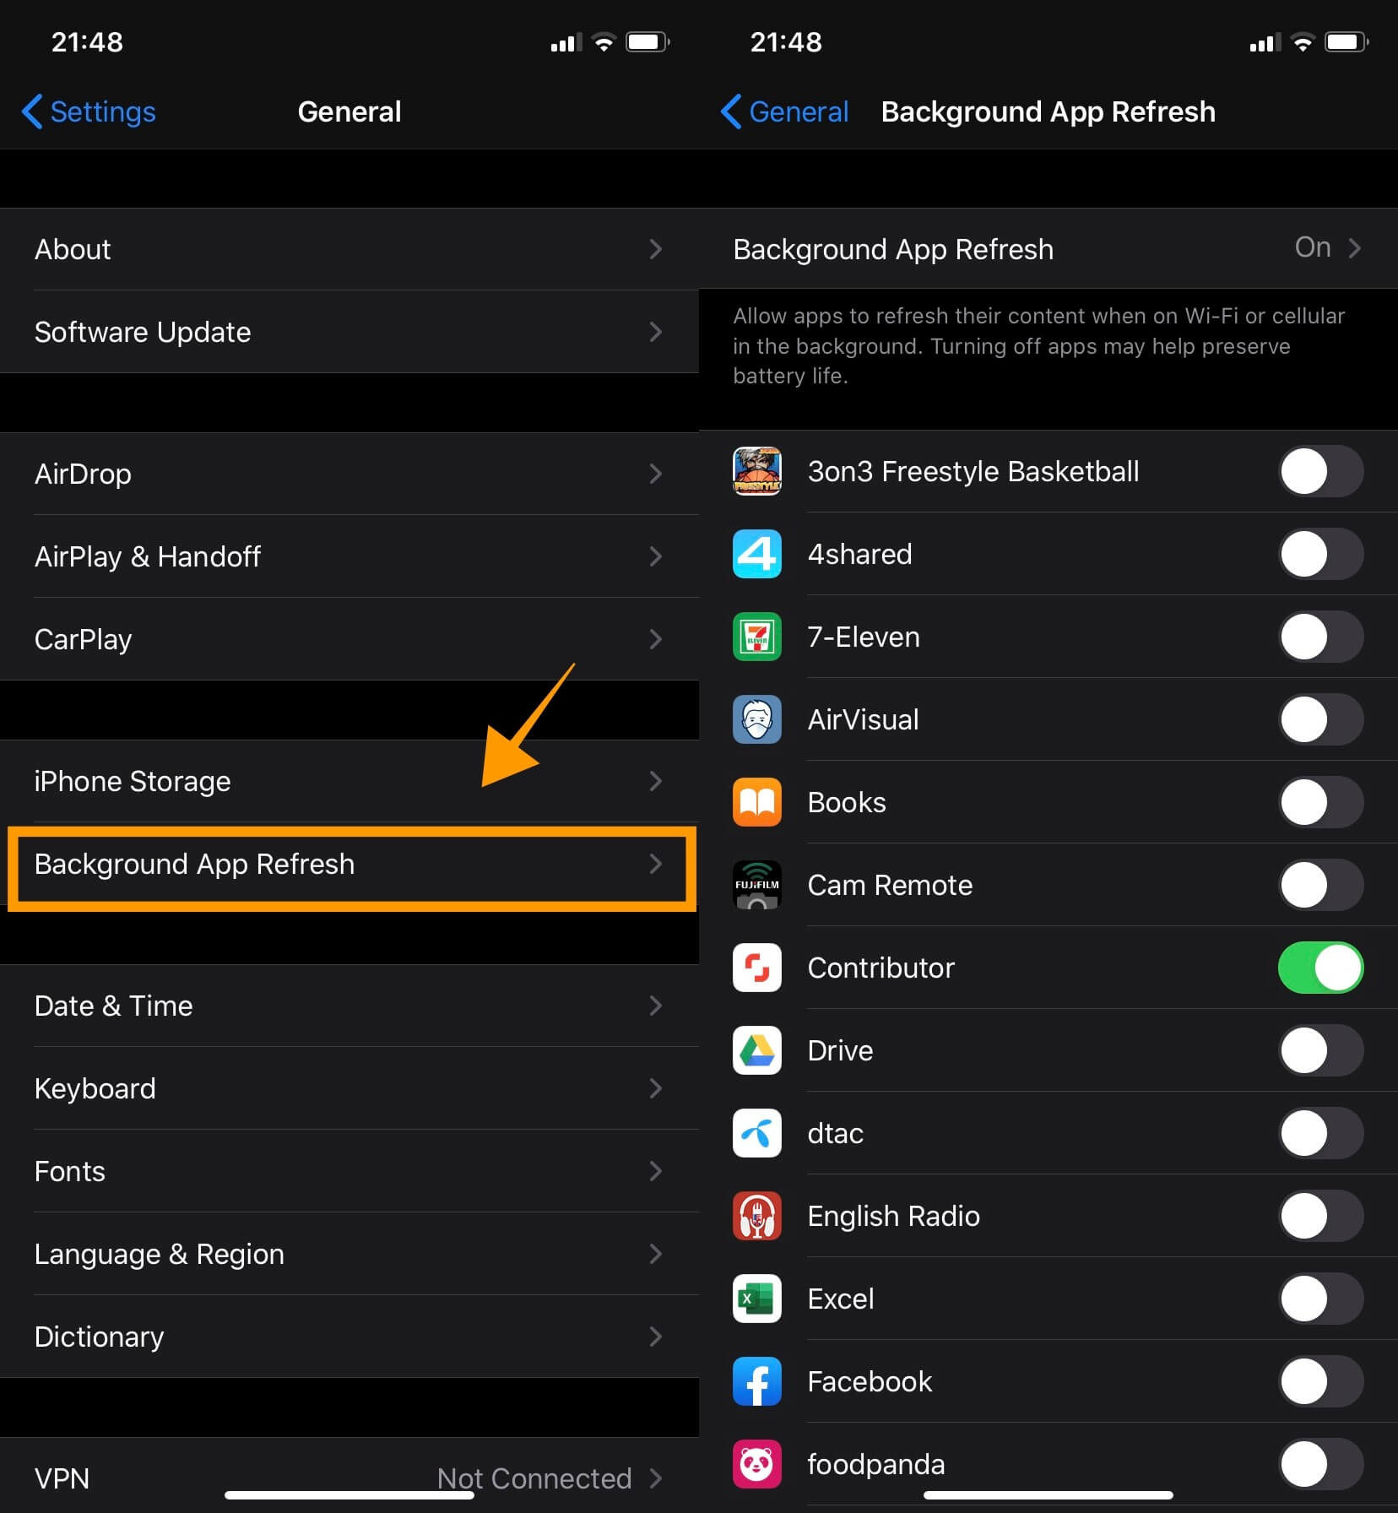This screenshot has height=1513, width=1398.
Task: Disable the Contributor background refresh toggle
Action: click(x=1320, y=968)
